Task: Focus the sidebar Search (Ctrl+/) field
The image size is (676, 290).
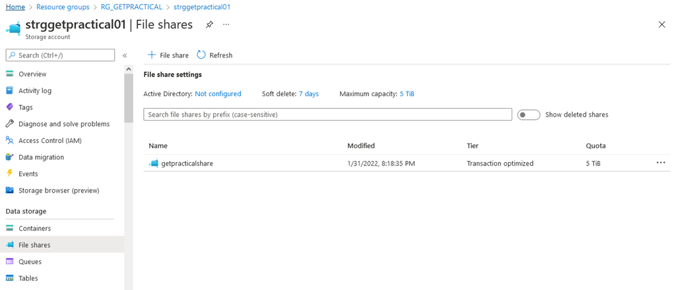Action: [x=60, y=55]
